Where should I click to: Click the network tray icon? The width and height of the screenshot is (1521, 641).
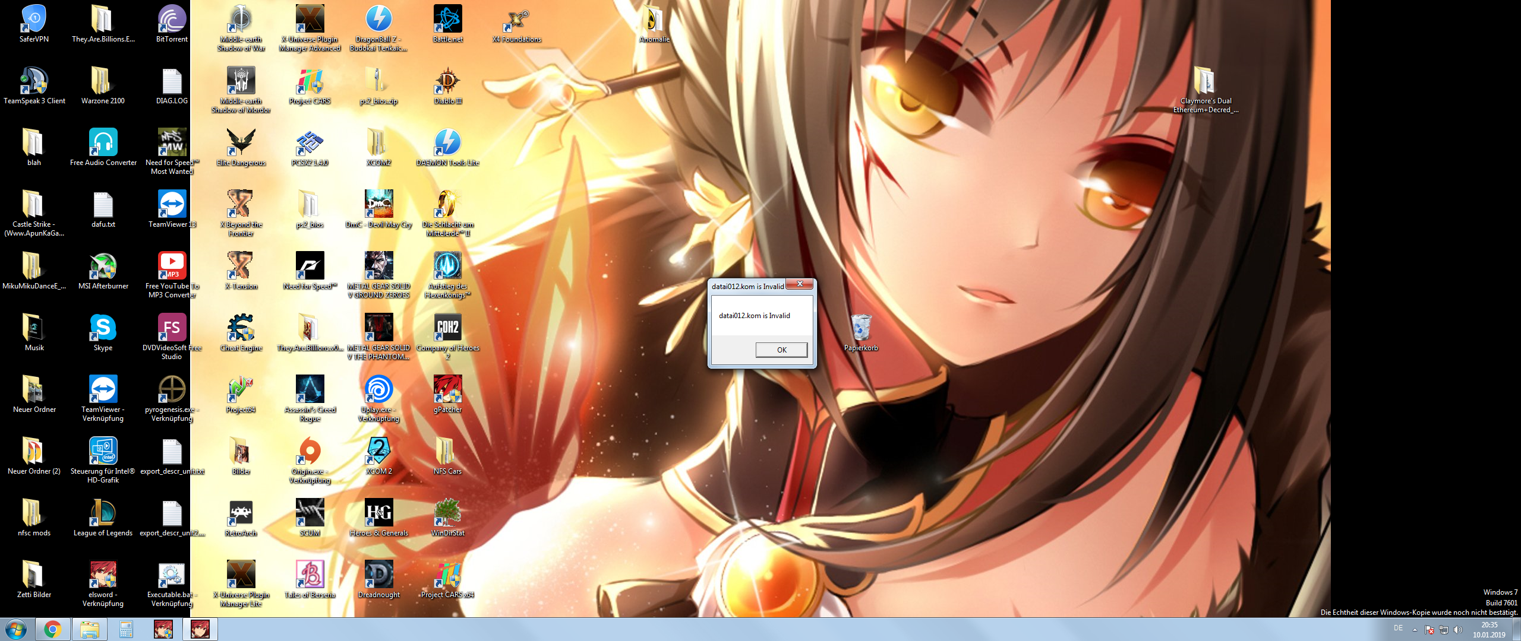1444,630
